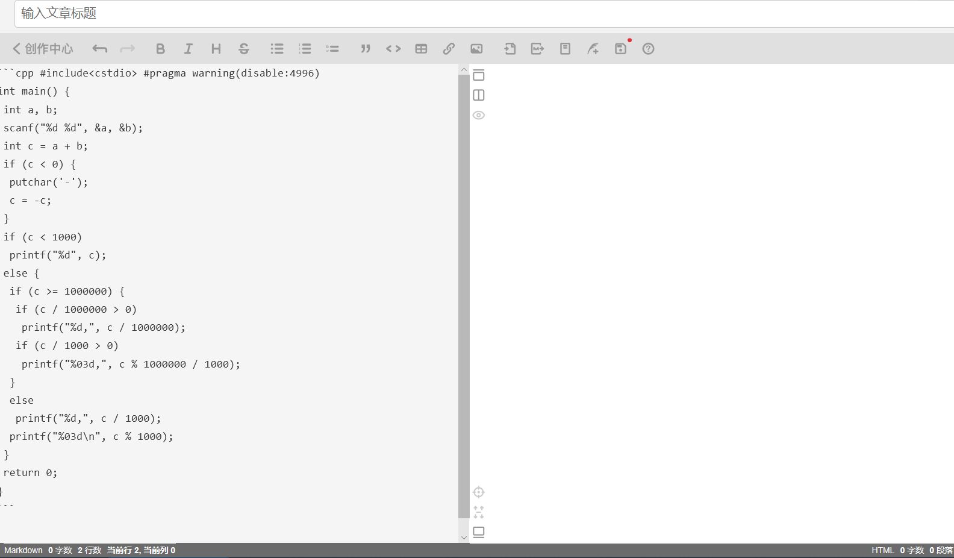Enable synchronized scrolling target icon
954x558 pixels.
479,492
